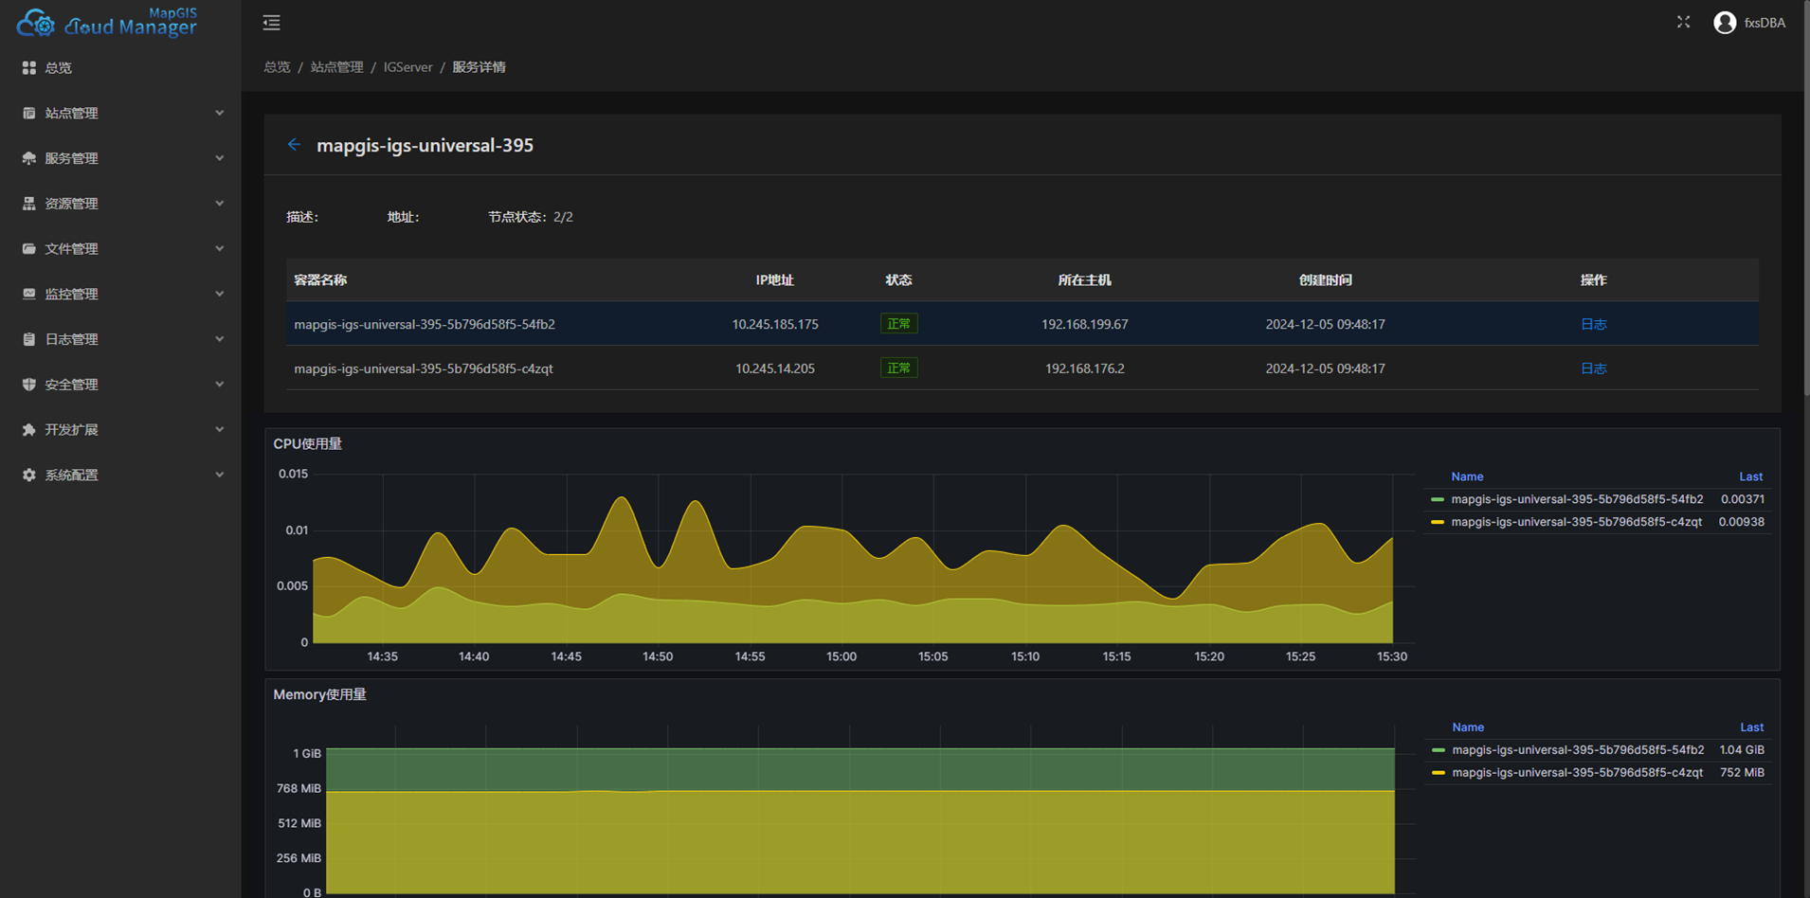Click yellow swatch for c4zqt in Memory legend
The image size is (1810, 898).
(x=1438, y=773)
